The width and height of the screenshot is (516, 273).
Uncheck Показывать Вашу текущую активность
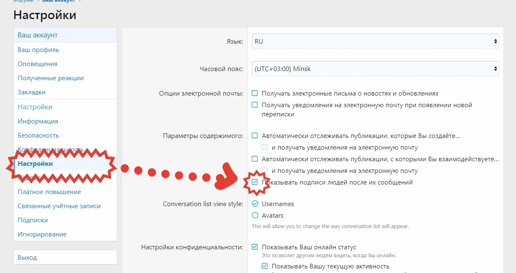click(x=265, y=266)
